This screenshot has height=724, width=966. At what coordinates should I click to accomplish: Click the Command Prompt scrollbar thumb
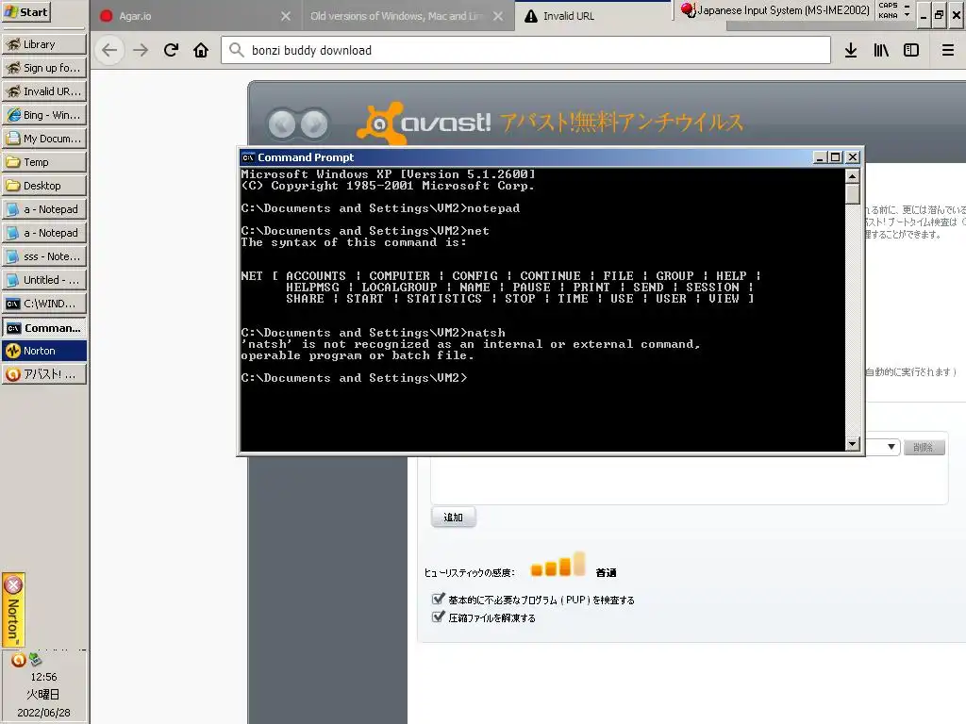853,194
